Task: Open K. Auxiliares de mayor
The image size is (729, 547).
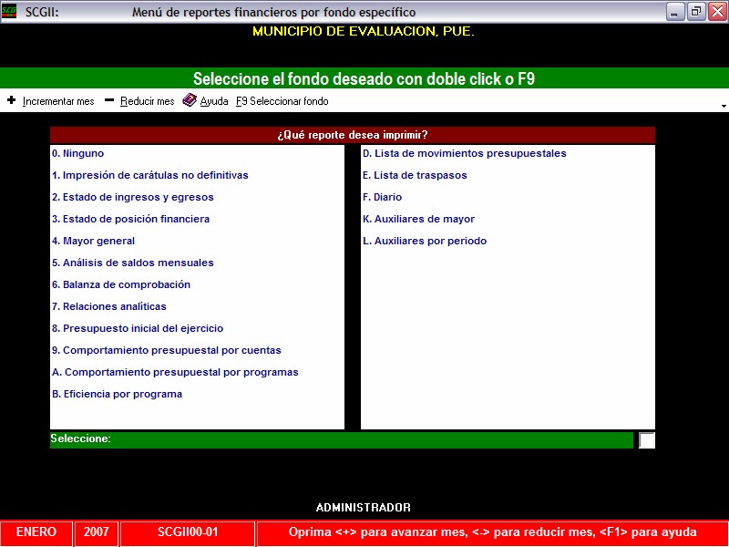Action: (x=418, y=219)
